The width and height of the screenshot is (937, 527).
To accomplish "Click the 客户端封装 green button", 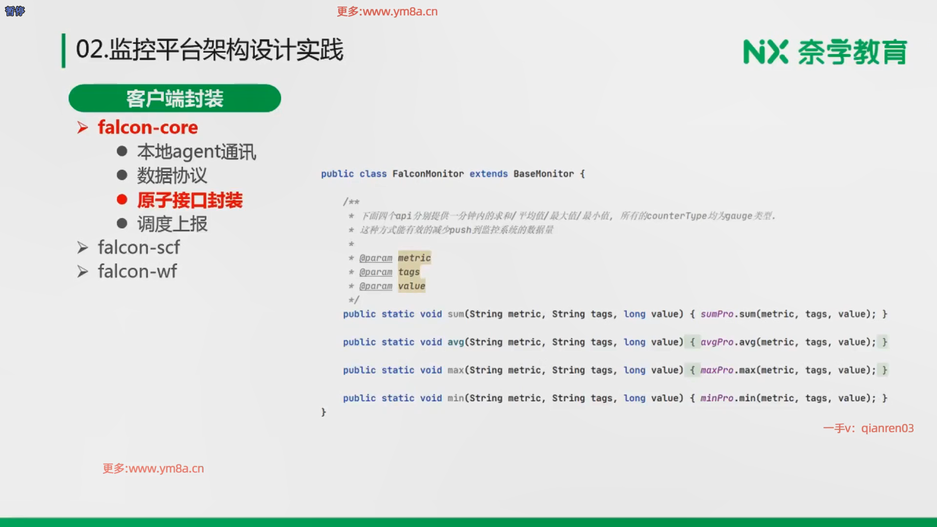I will click(x=175, y=99).
